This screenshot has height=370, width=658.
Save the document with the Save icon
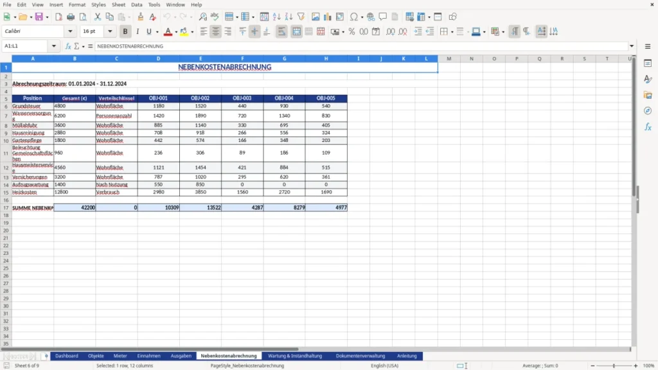point(39,17)
